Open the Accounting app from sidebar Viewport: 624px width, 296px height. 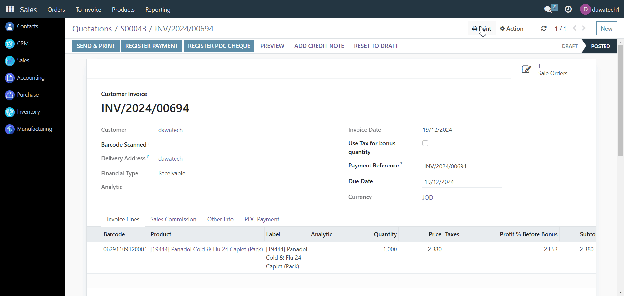tap(25, 78)
